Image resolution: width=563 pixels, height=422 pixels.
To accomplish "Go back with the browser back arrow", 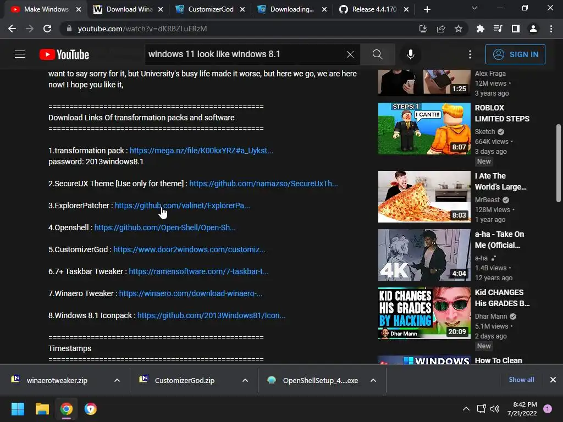I will coord(12,29).
